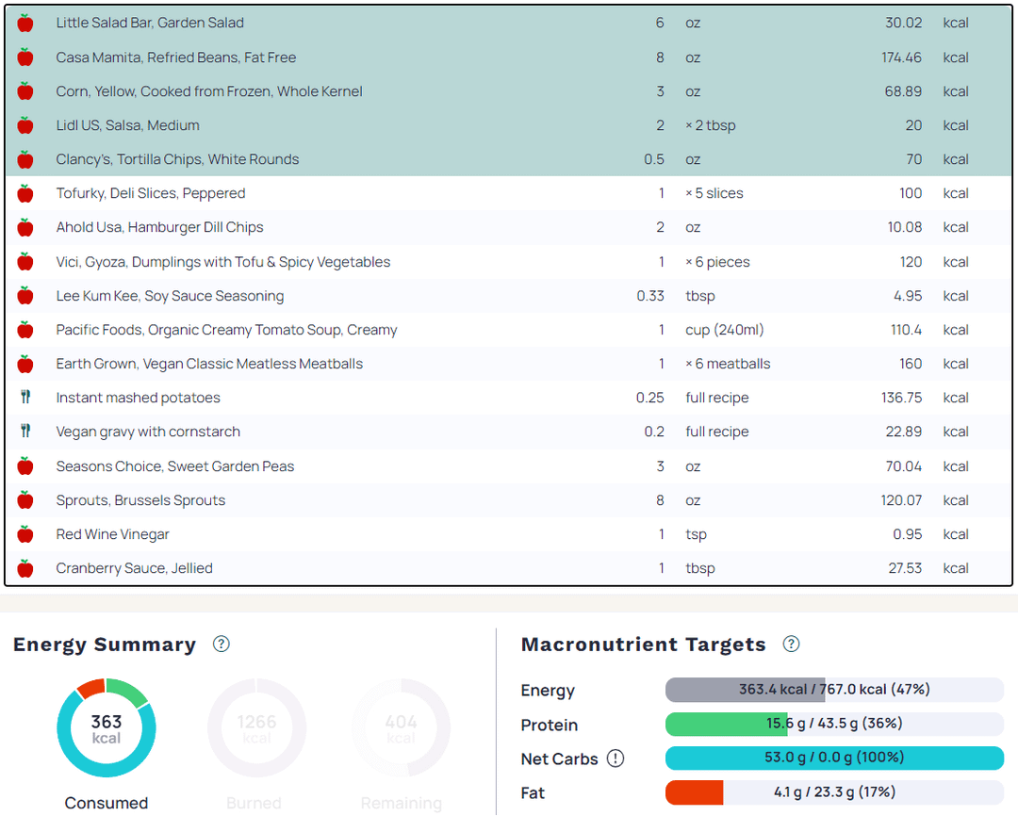Click the tbsp unit for Cranberry Sauce
1018x816 pixels.
tap(700, 568)
